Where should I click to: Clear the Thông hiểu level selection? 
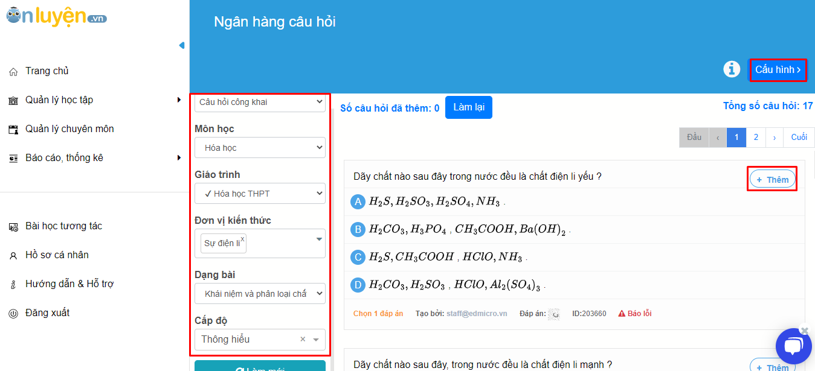point(303,340)
